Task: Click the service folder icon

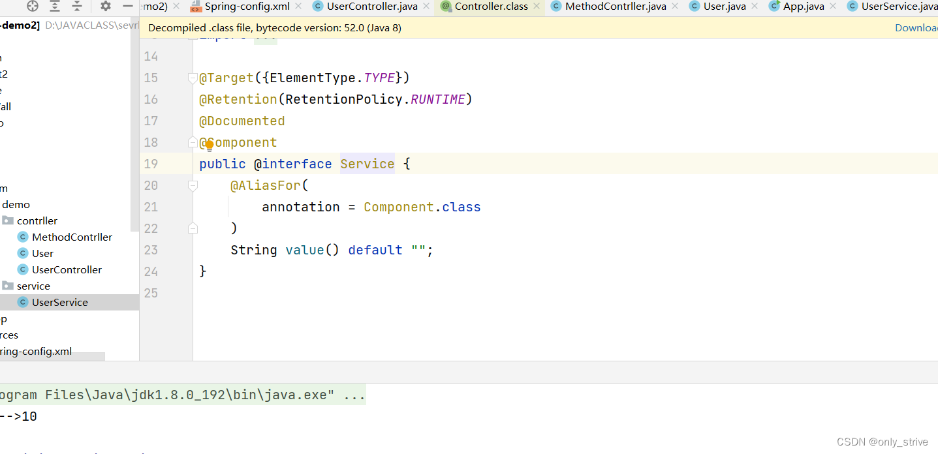Action: [x=8, y=286]
